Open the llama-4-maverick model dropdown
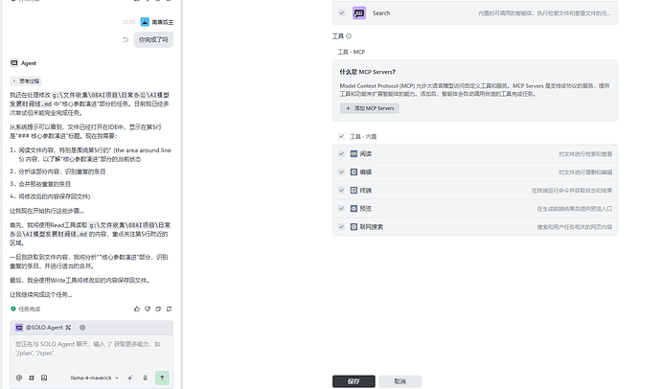The width and height of the screenshot is (661, 389). click(x=95, y=378)
